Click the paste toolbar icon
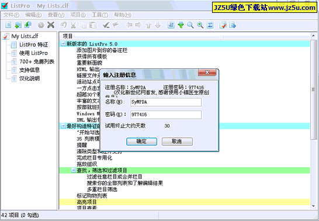This screenshot has width=319, height=221. coord(93,25)
